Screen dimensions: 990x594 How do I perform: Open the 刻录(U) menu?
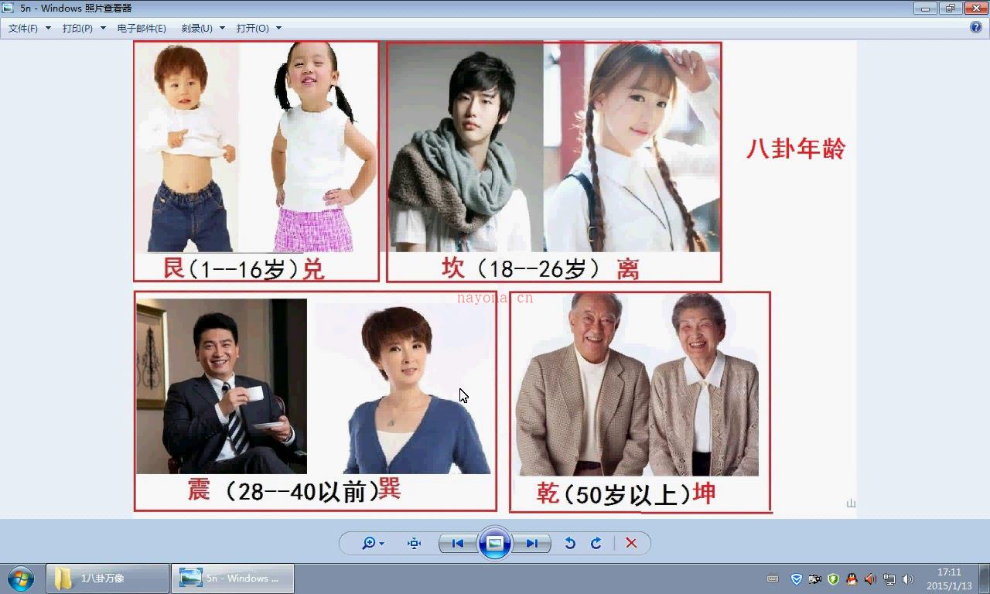pyautogui.click(x=196, y=28)
